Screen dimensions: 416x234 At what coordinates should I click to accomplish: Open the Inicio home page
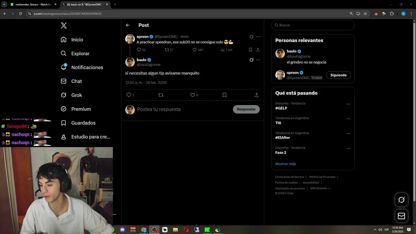[x=72, y=40]
